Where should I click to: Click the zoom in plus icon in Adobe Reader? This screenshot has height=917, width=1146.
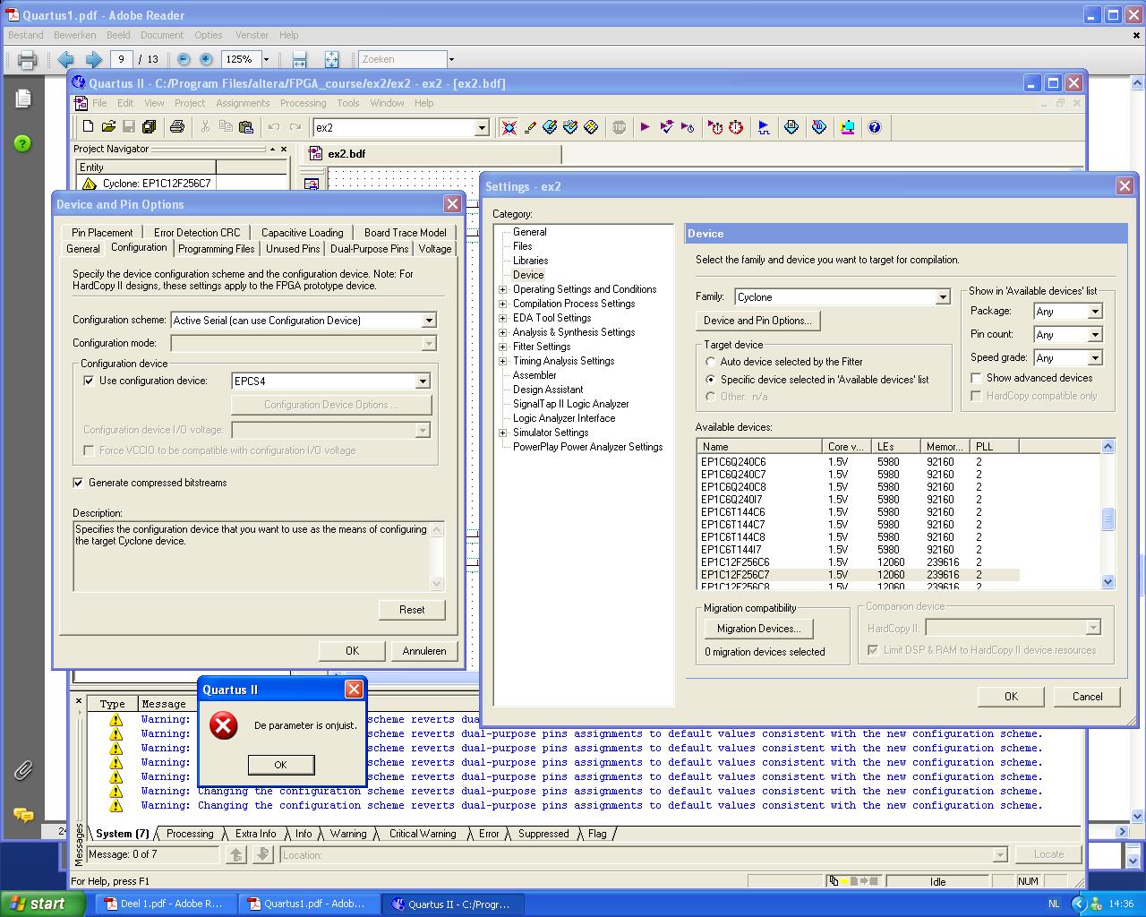[206, 59]
